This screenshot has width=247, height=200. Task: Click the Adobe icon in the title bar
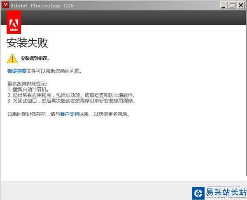tap(5, 5)
